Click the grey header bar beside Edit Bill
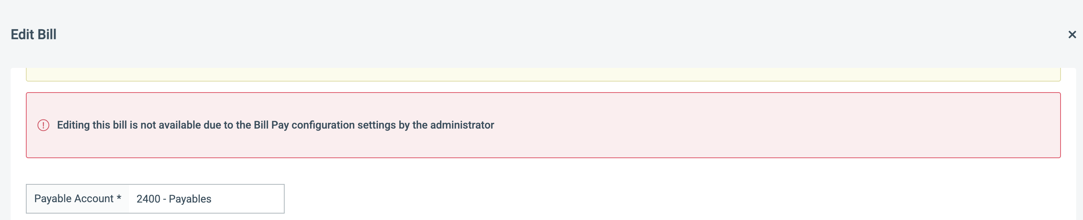The height and width of the screenshot is (220, 1083). point(546,35)
